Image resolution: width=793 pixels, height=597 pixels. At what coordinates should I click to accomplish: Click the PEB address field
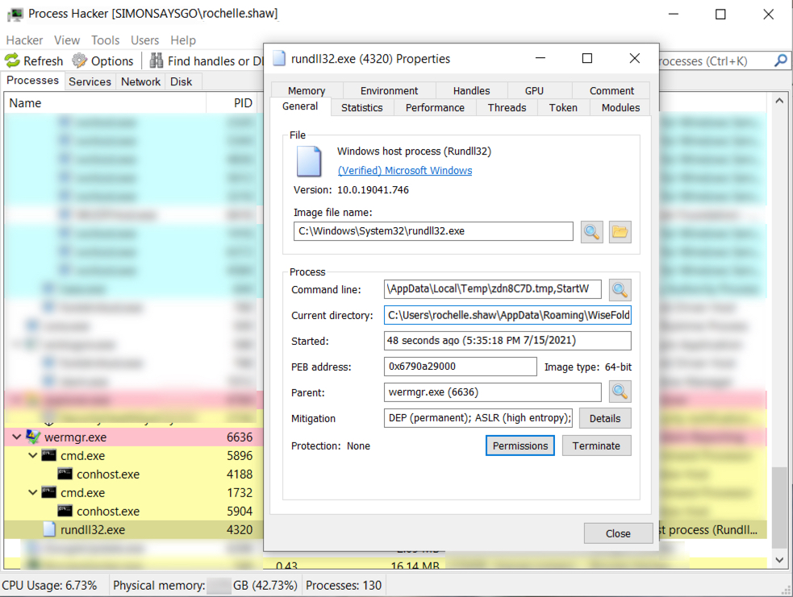tap(460, 367)
